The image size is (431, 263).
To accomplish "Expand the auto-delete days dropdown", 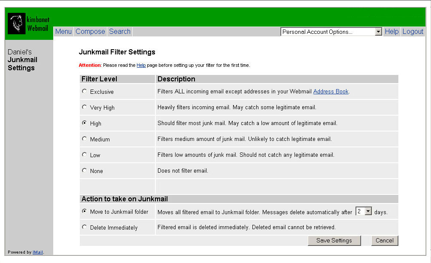I will click(x=367, y=212).
